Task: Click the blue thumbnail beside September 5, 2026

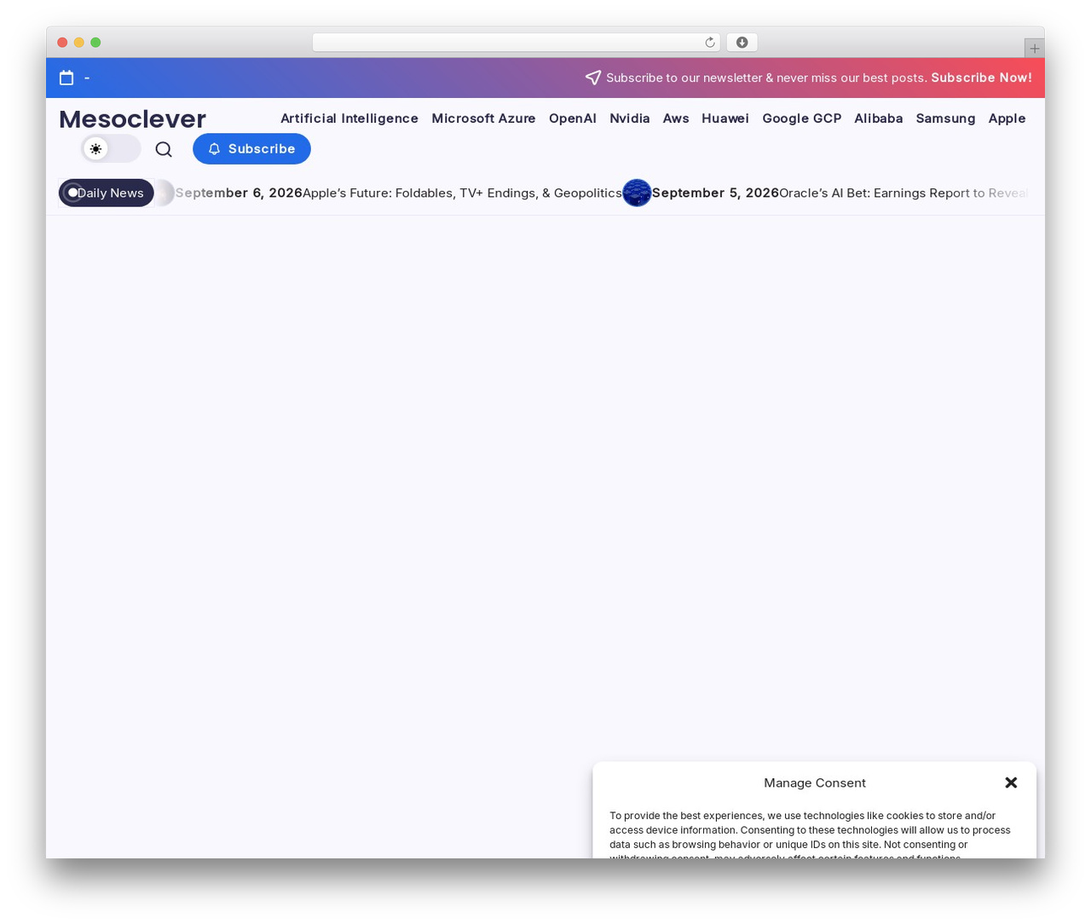Action: coord(637,193)
